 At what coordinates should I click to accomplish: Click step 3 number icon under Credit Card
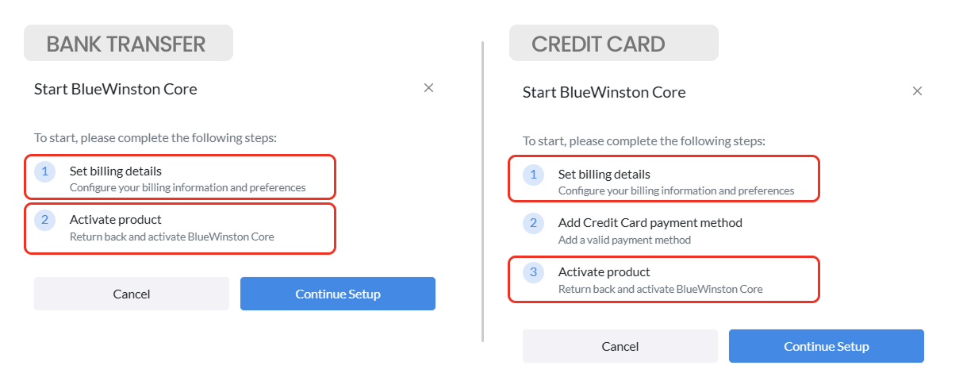pos(534,272)
